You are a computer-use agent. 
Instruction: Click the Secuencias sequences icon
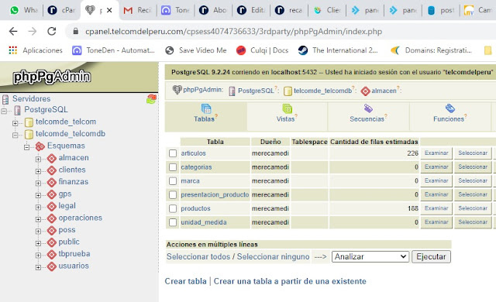coord(368,108)
